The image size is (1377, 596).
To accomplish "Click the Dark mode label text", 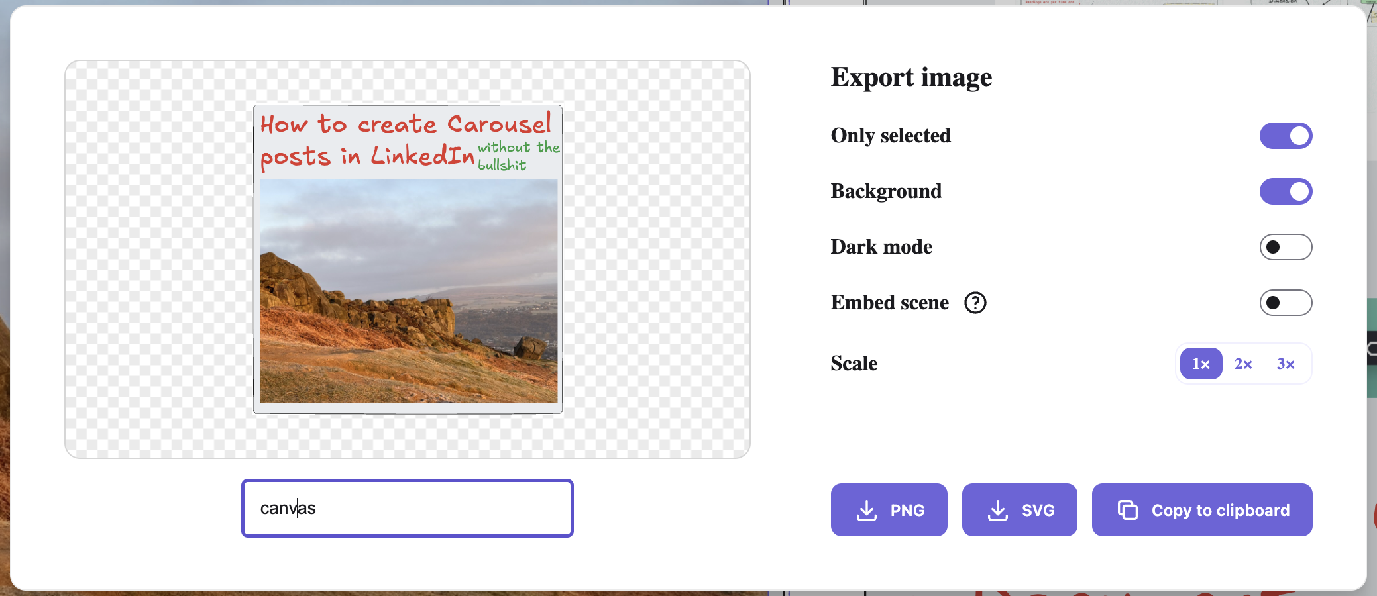I will click(x=881, y=247).
